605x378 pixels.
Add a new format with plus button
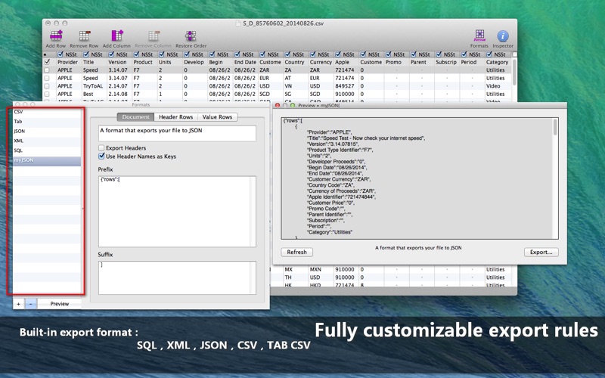[x=18, y=304]
